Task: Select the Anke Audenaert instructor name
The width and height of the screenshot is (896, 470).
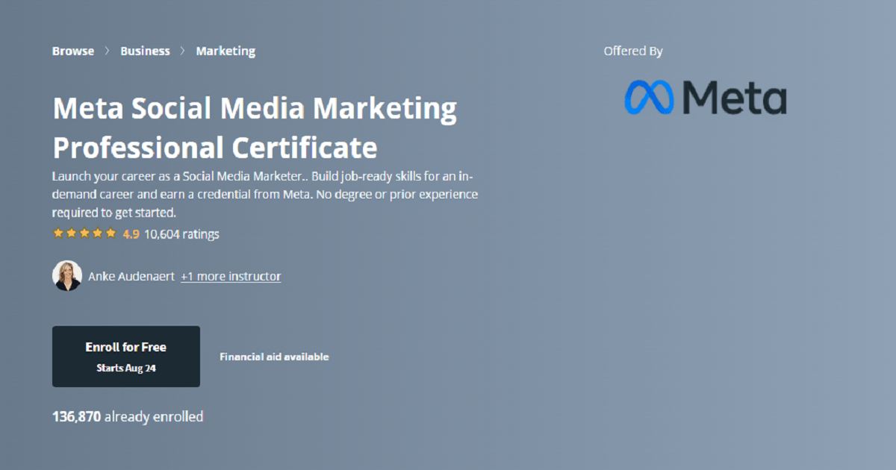Action: 131,276
